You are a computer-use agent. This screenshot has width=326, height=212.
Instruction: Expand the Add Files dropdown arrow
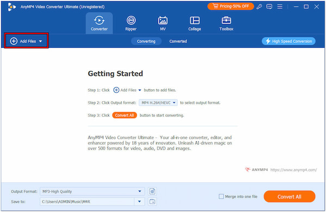click(x=41, y=41)
